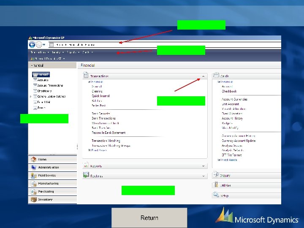
Task: Open the navigation history dropdown arrow
Action: [44, 45]
